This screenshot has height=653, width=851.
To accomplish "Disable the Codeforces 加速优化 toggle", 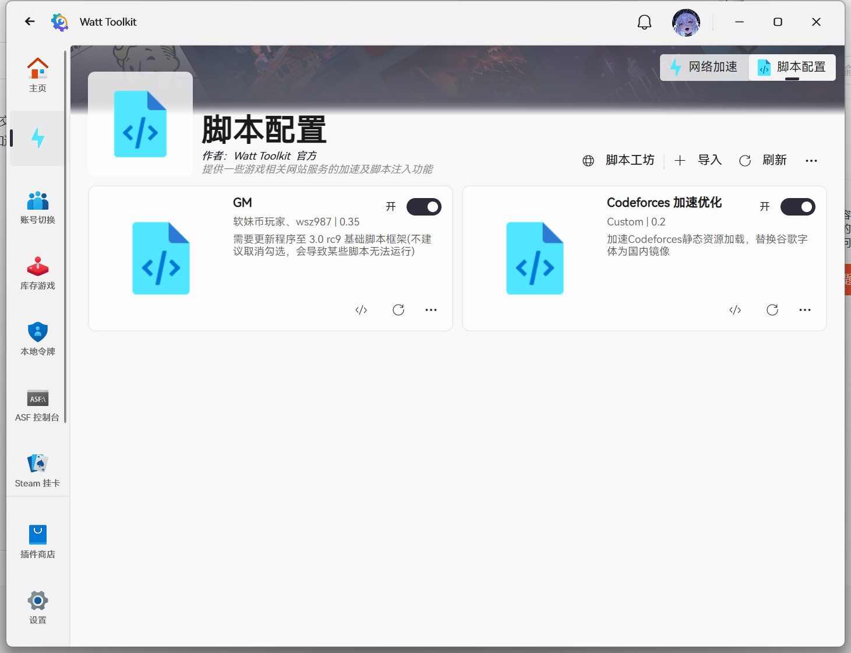I will 798,207.
